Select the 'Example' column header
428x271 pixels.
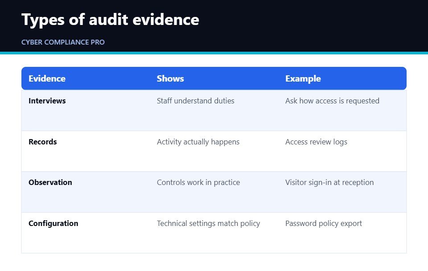point(303,78)
